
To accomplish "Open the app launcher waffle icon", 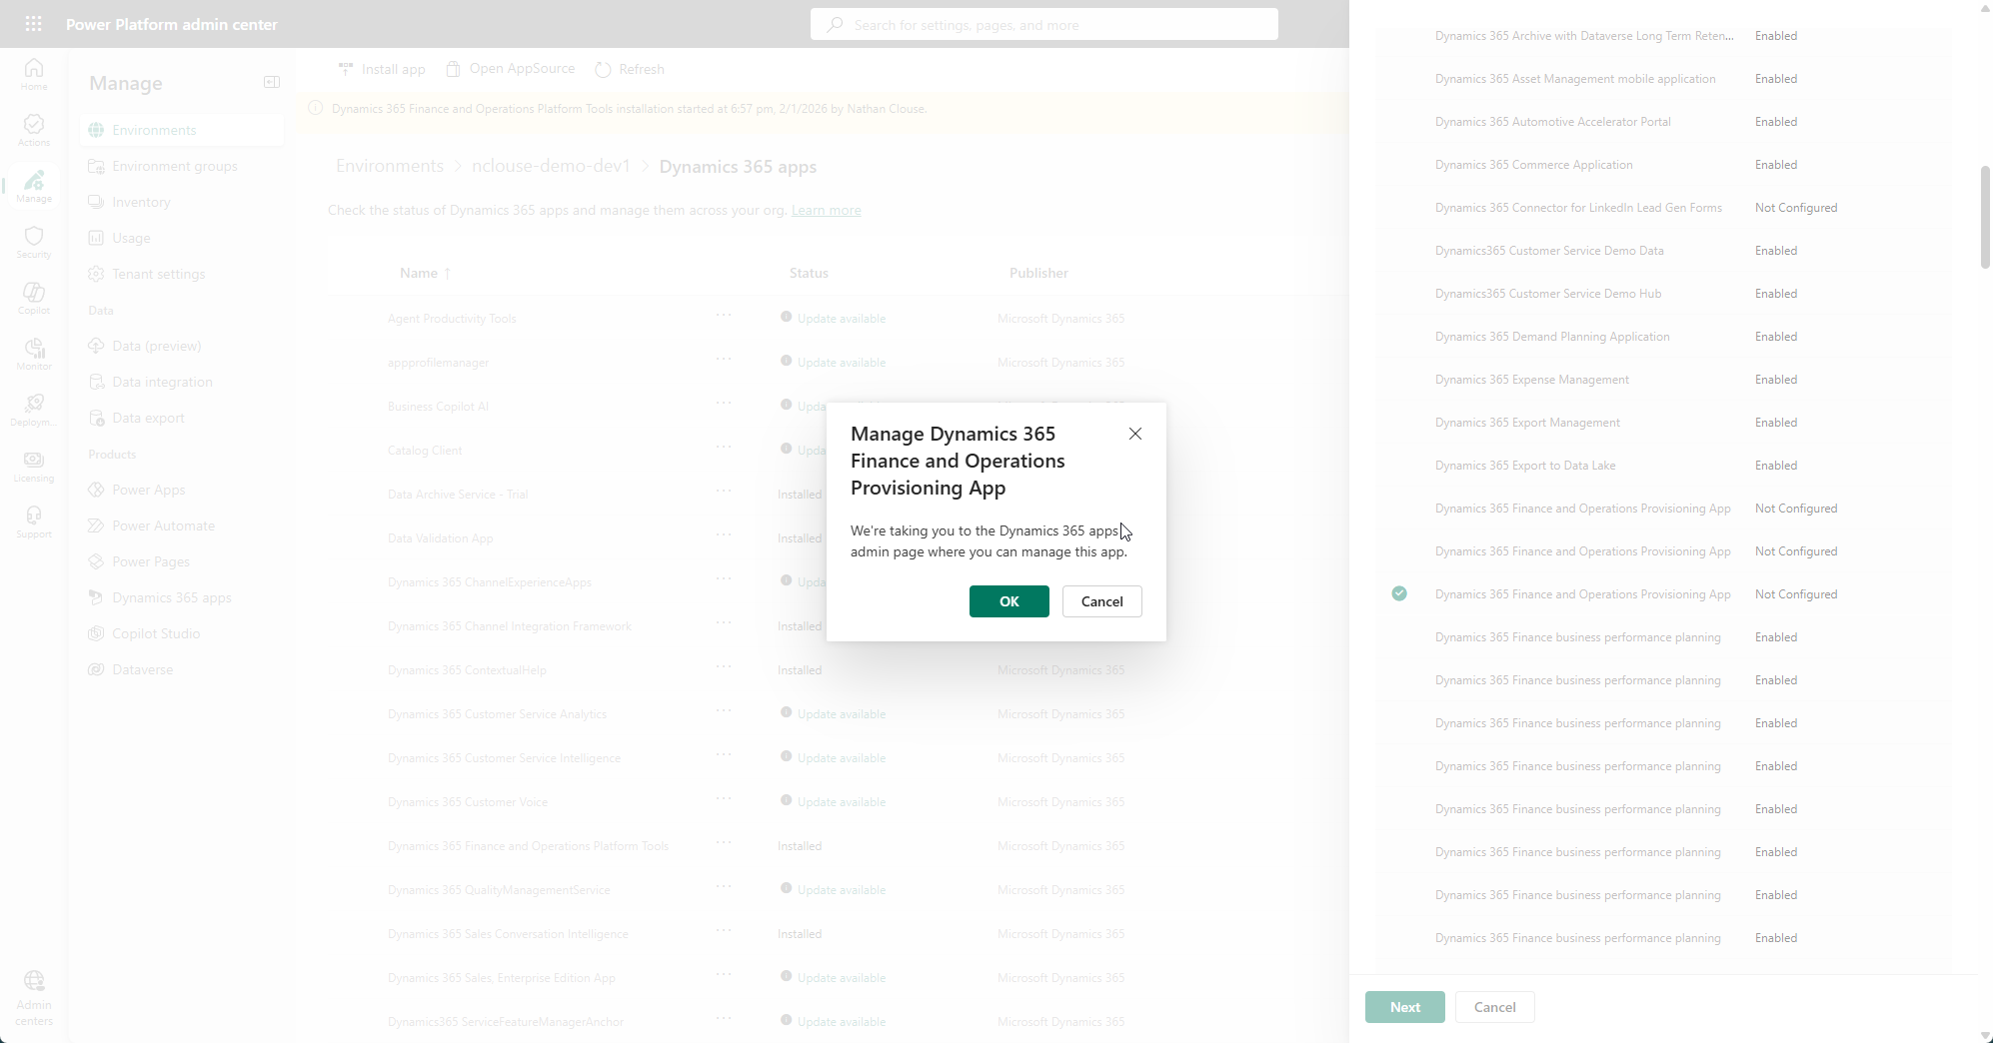I will (x=33, y=24).
